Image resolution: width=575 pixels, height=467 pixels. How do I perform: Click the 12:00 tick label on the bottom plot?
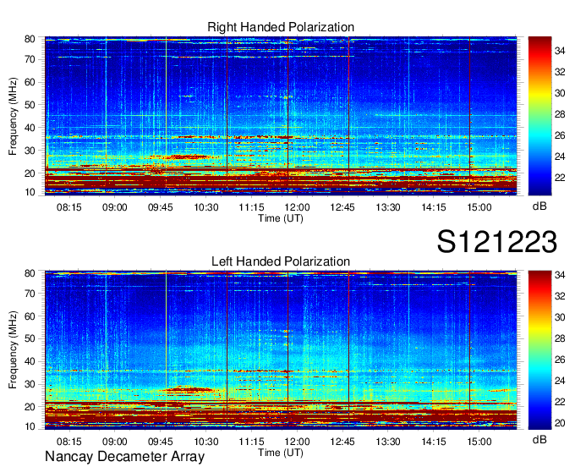tap(297, 442)
